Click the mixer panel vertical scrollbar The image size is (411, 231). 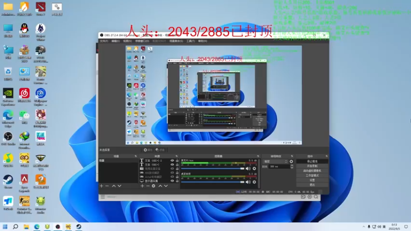[259, 174]
